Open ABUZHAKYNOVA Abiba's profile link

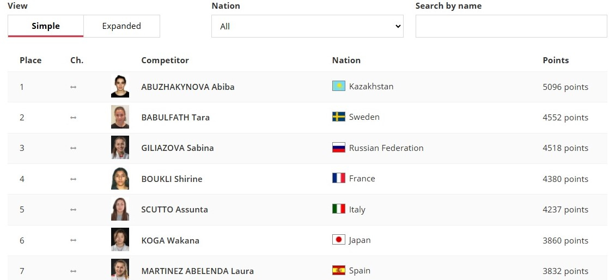187,87
